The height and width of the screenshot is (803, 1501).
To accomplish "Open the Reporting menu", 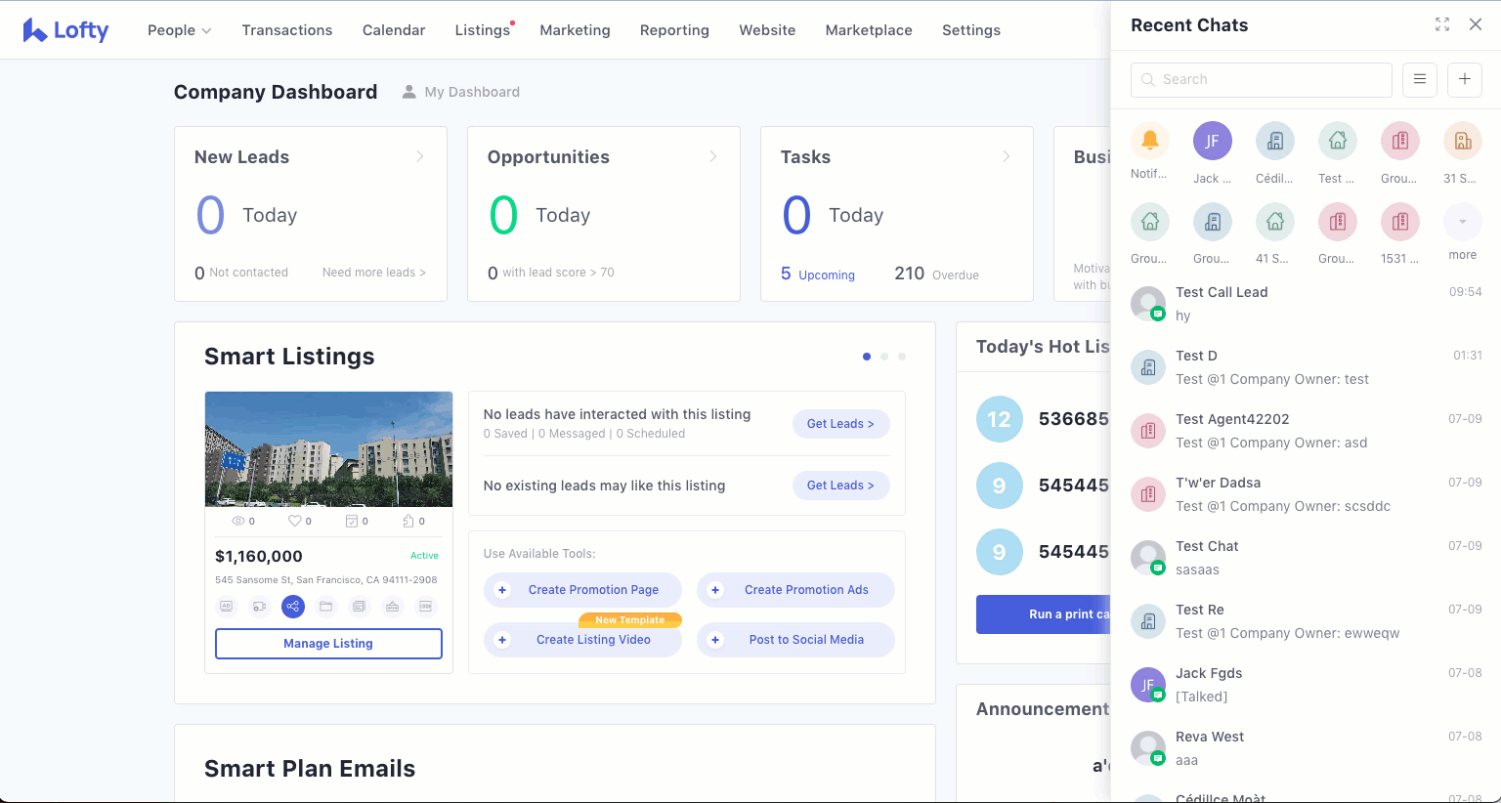I will pyautogui.click(x=674, y=30).
